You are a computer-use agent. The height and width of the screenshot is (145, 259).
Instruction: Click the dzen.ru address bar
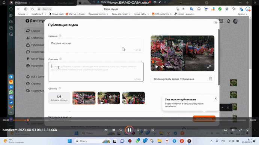point(47,9)
